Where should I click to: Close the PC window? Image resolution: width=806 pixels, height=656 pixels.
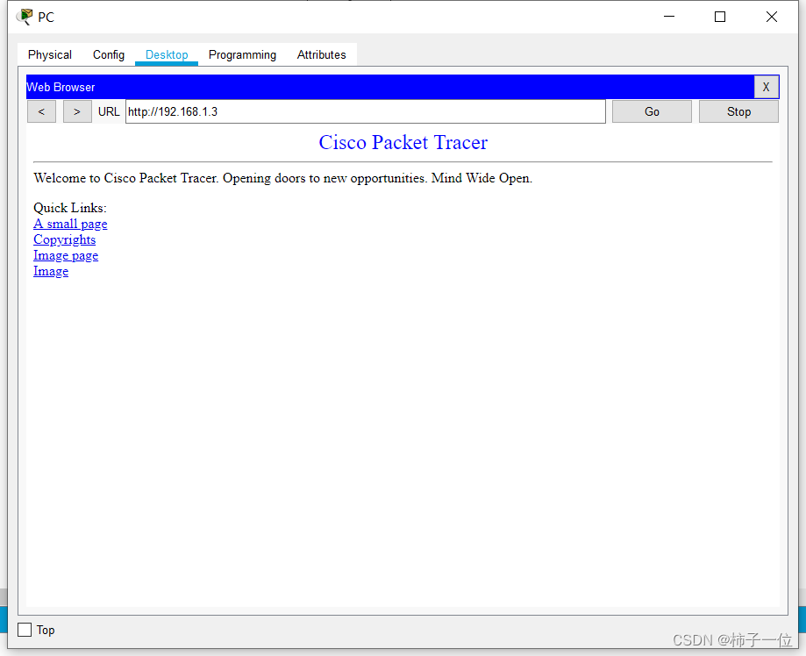[x=772, y=17]
